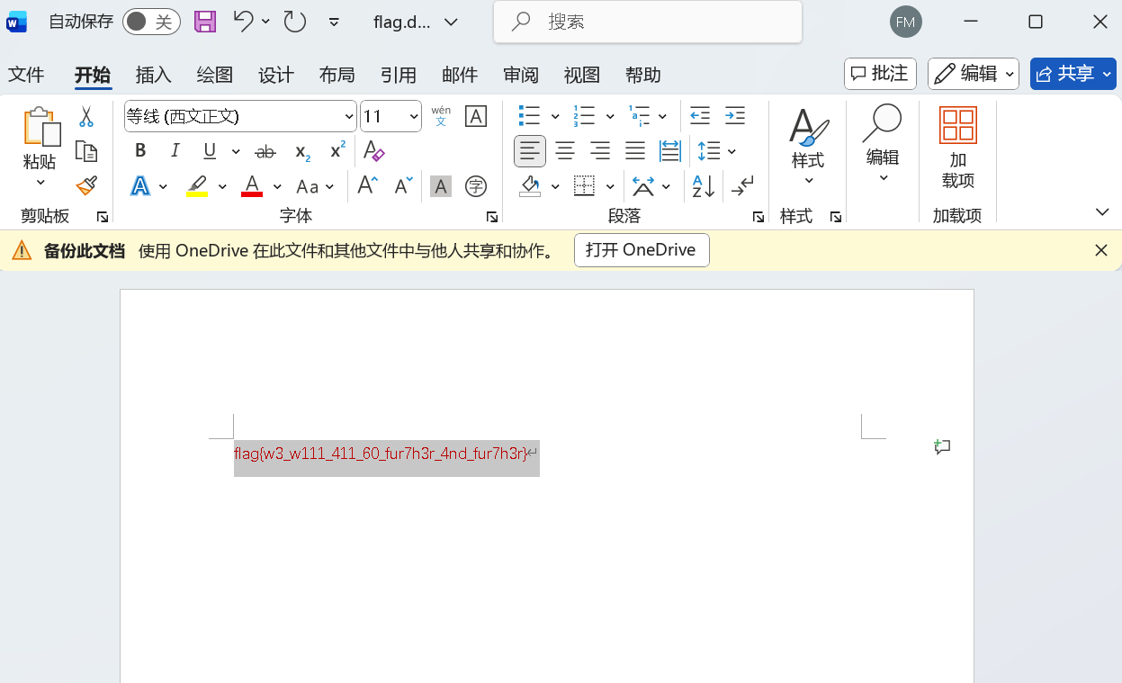The width and height of the screenshot is (1122, 683).
Task: Increase paragraph indent
Action: (x=735, y=116)
